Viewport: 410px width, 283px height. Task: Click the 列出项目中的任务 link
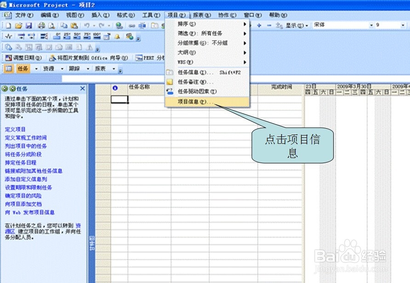point(26,146)
